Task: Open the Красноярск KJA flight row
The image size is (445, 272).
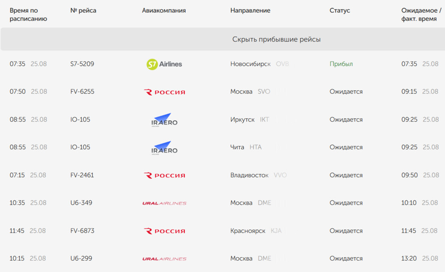Action: 256,231
